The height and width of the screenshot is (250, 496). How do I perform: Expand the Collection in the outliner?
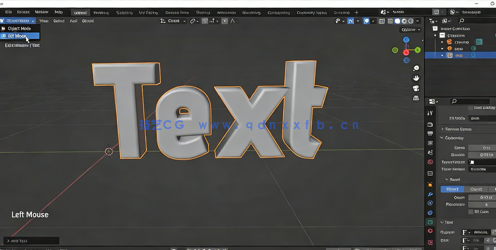[435, 35]
